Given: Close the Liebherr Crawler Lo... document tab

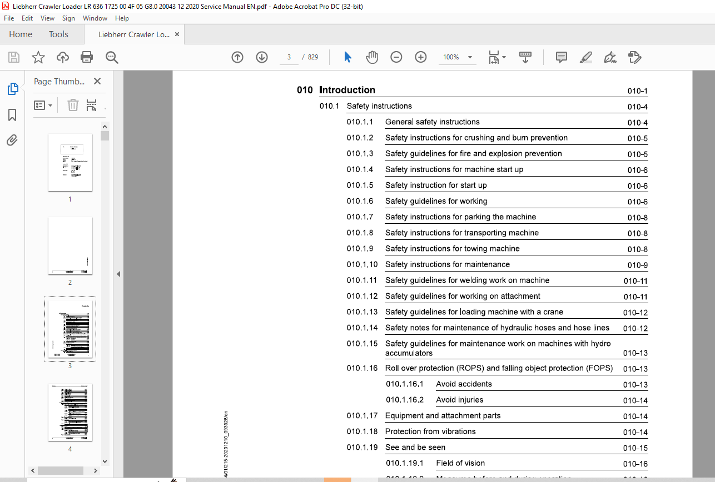Looking at the screenshot, I should coord(177,34).
